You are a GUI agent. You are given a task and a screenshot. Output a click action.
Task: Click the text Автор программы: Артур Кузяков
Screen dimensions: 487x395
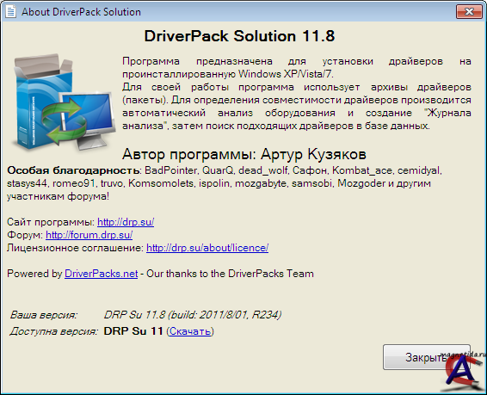point(244,154)
